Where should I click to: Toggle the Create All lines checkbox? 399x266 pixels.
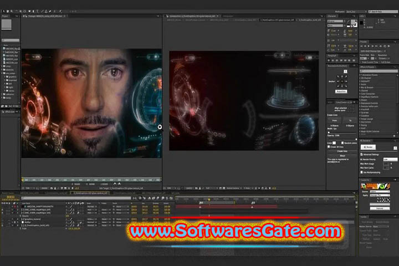329,147
